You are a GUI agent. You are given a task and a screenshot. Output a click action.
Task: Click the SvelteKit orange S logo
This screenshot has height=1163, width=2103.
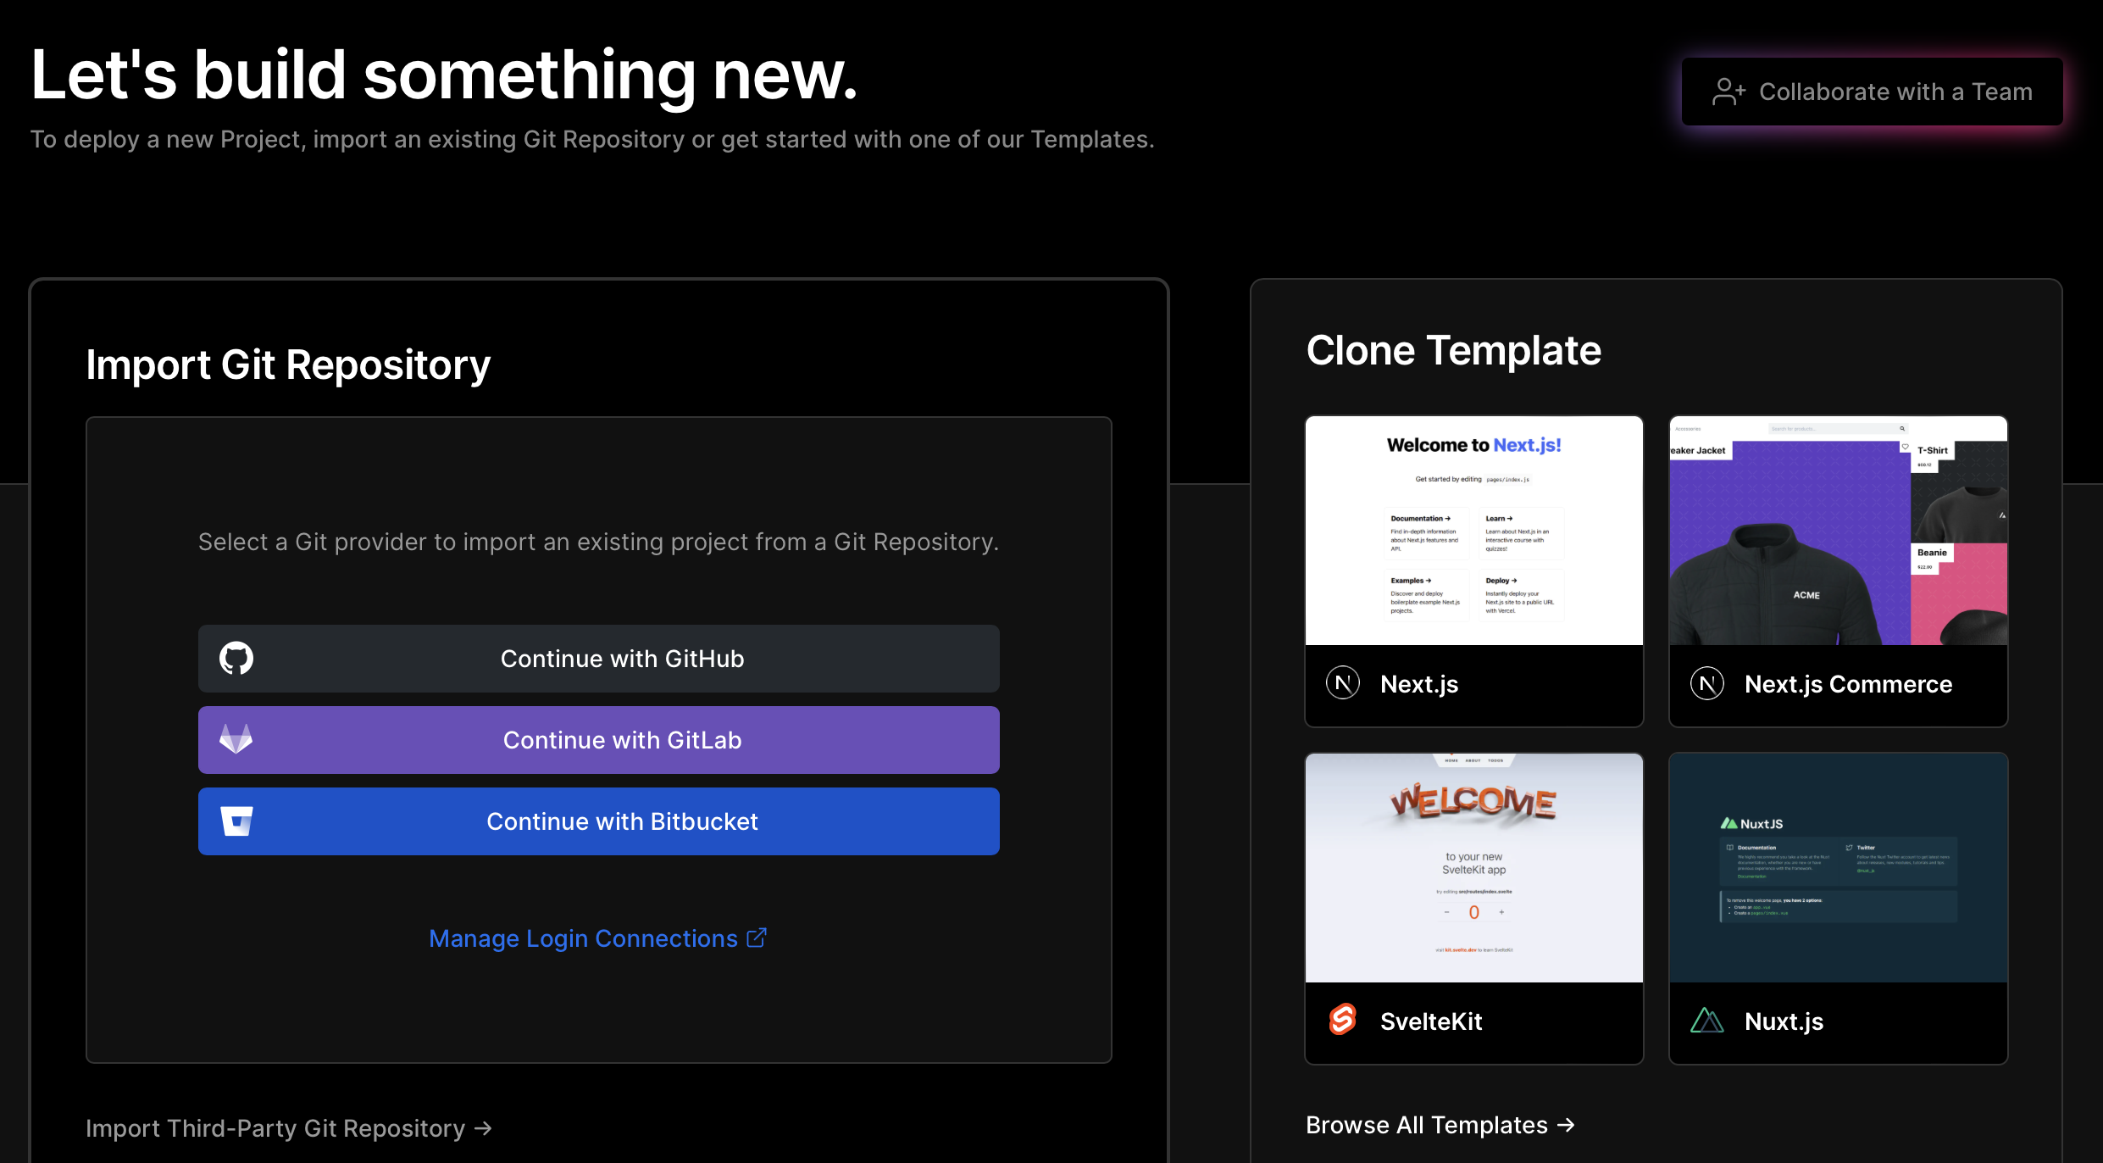point(1343,1020)
